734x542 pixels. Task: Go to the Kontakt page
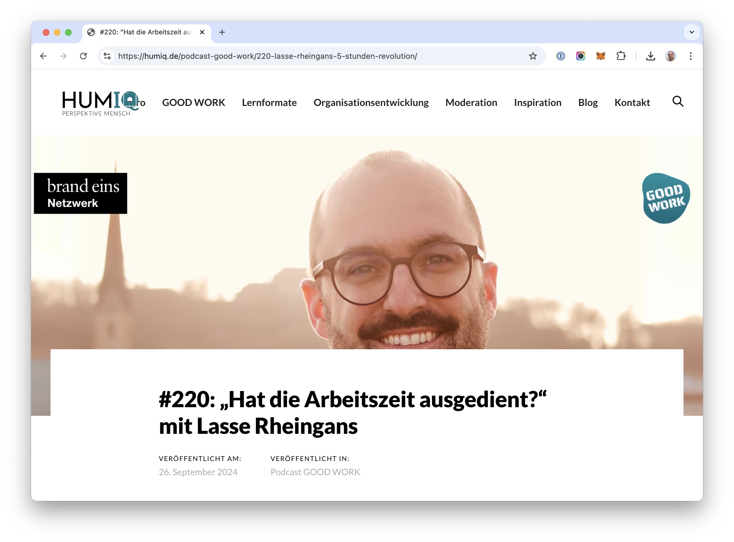[632, 103]
